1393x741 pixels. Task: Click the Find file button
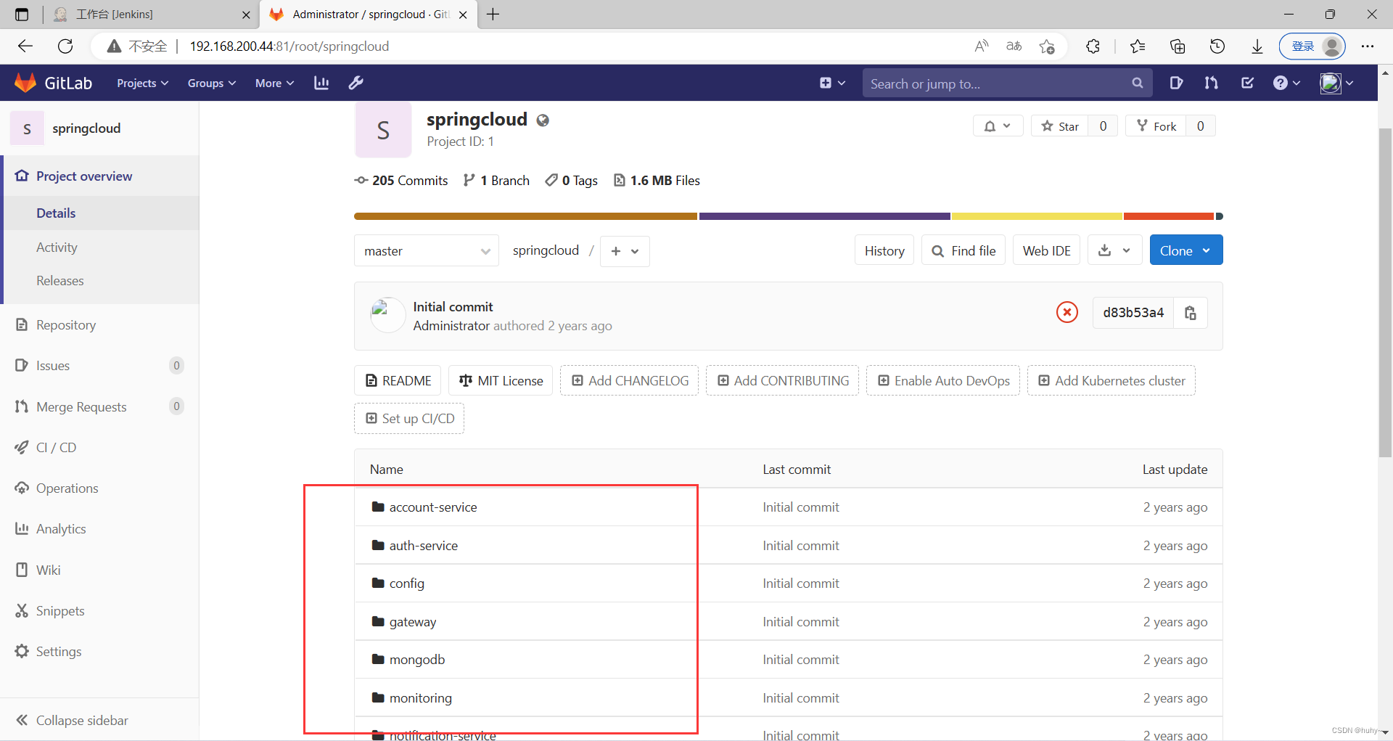pos(963,250)
